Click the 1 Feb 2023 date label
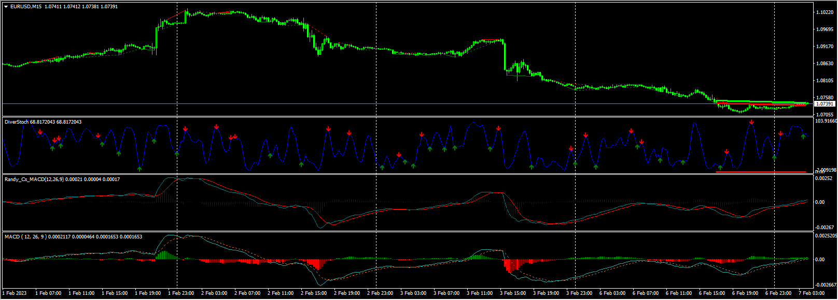The width and height of the screenshot is (838, 300). pos(15,293)
